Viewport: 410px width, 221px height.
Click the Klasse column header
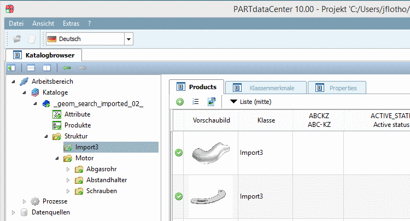click(266, 120)
